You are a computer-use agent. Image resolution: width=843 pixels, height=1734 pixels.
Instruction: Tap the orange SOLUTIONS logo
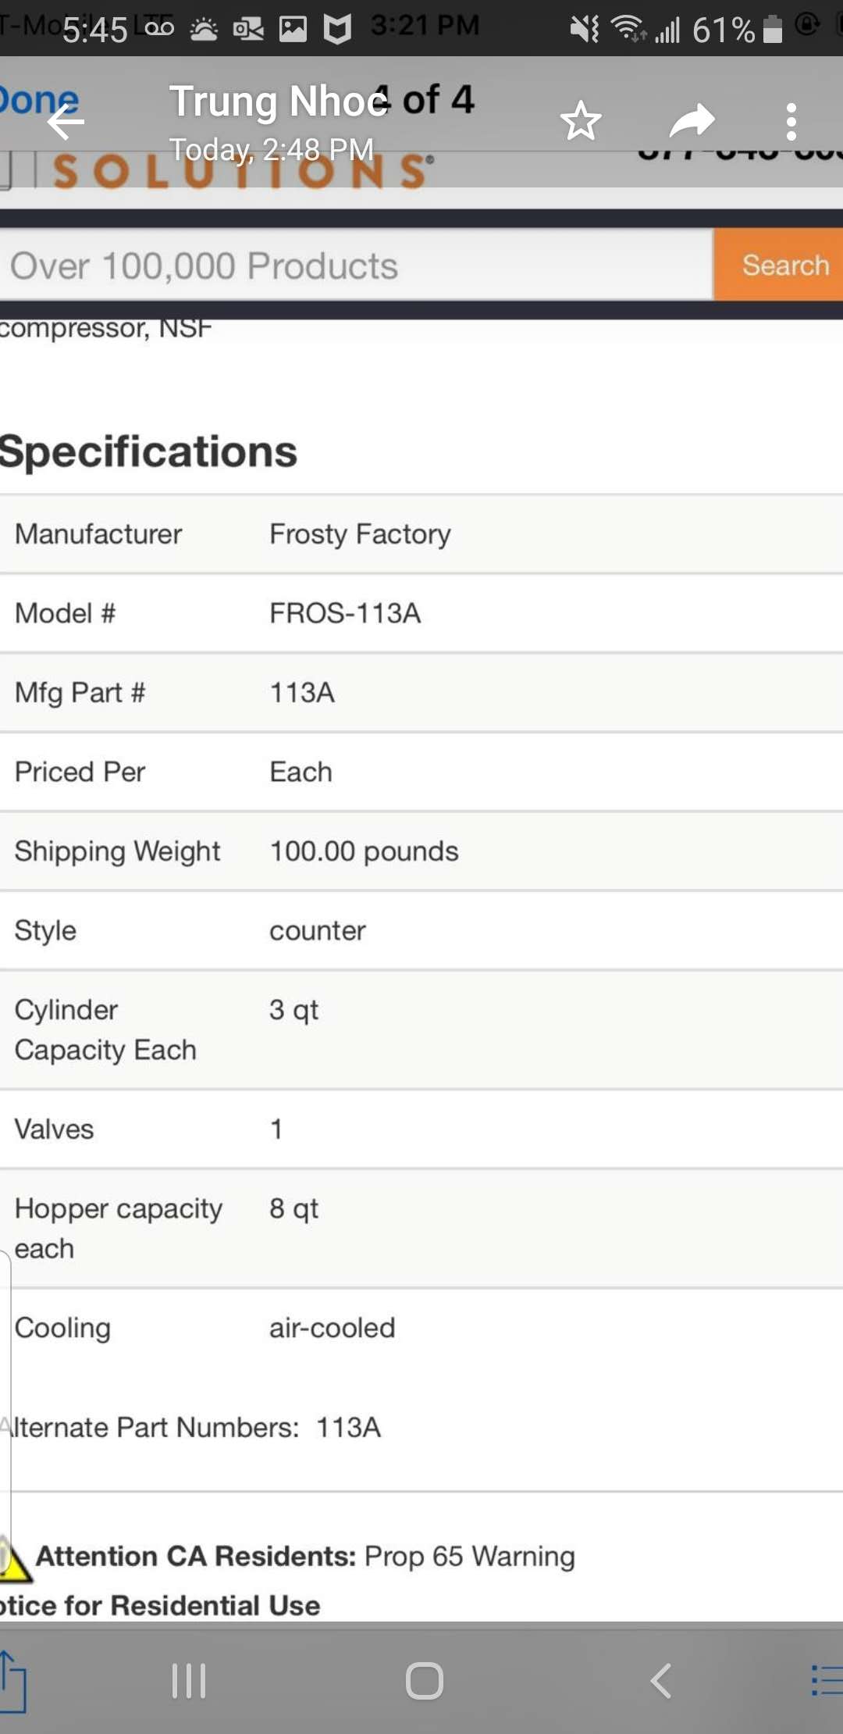click(x=242, y=172)
